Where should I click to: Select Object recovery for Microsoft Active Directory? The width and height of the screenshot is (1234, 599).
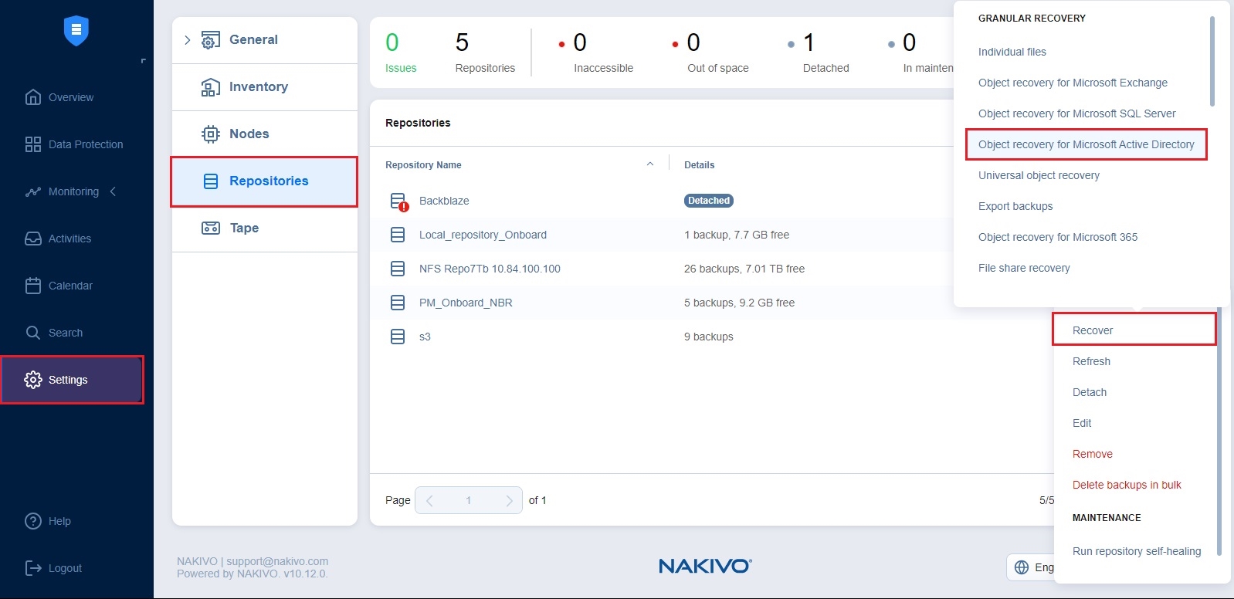(x=1086, y=144)
